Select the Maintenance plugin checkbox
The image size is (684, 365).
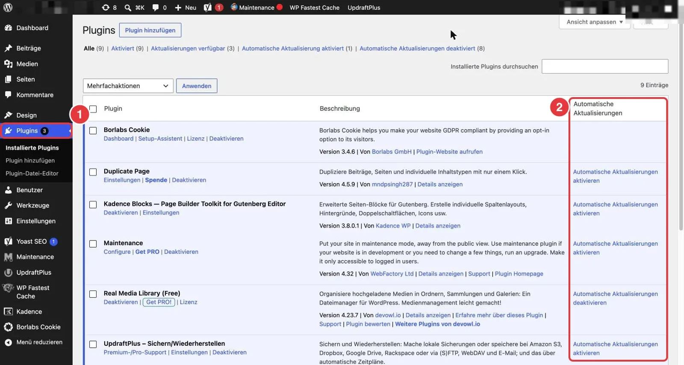[93, 244]
